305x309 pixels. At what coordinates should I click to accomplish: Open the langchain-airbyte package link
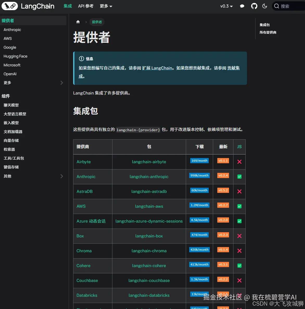pyautogui.click(x=149, y=162)
